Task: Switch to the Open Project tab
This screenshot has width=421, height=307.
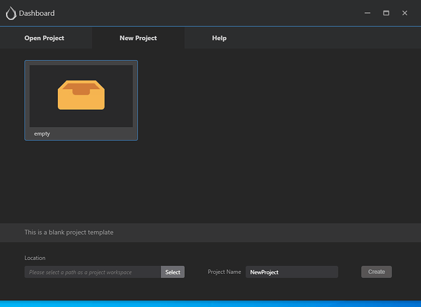Action: [x=46, y=38]
